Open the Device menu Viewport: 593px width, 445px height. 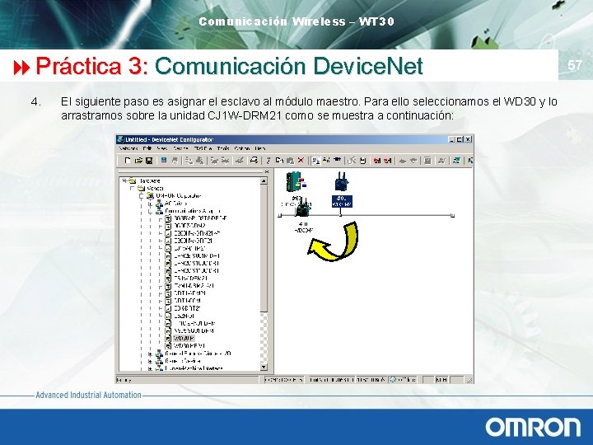180,148
